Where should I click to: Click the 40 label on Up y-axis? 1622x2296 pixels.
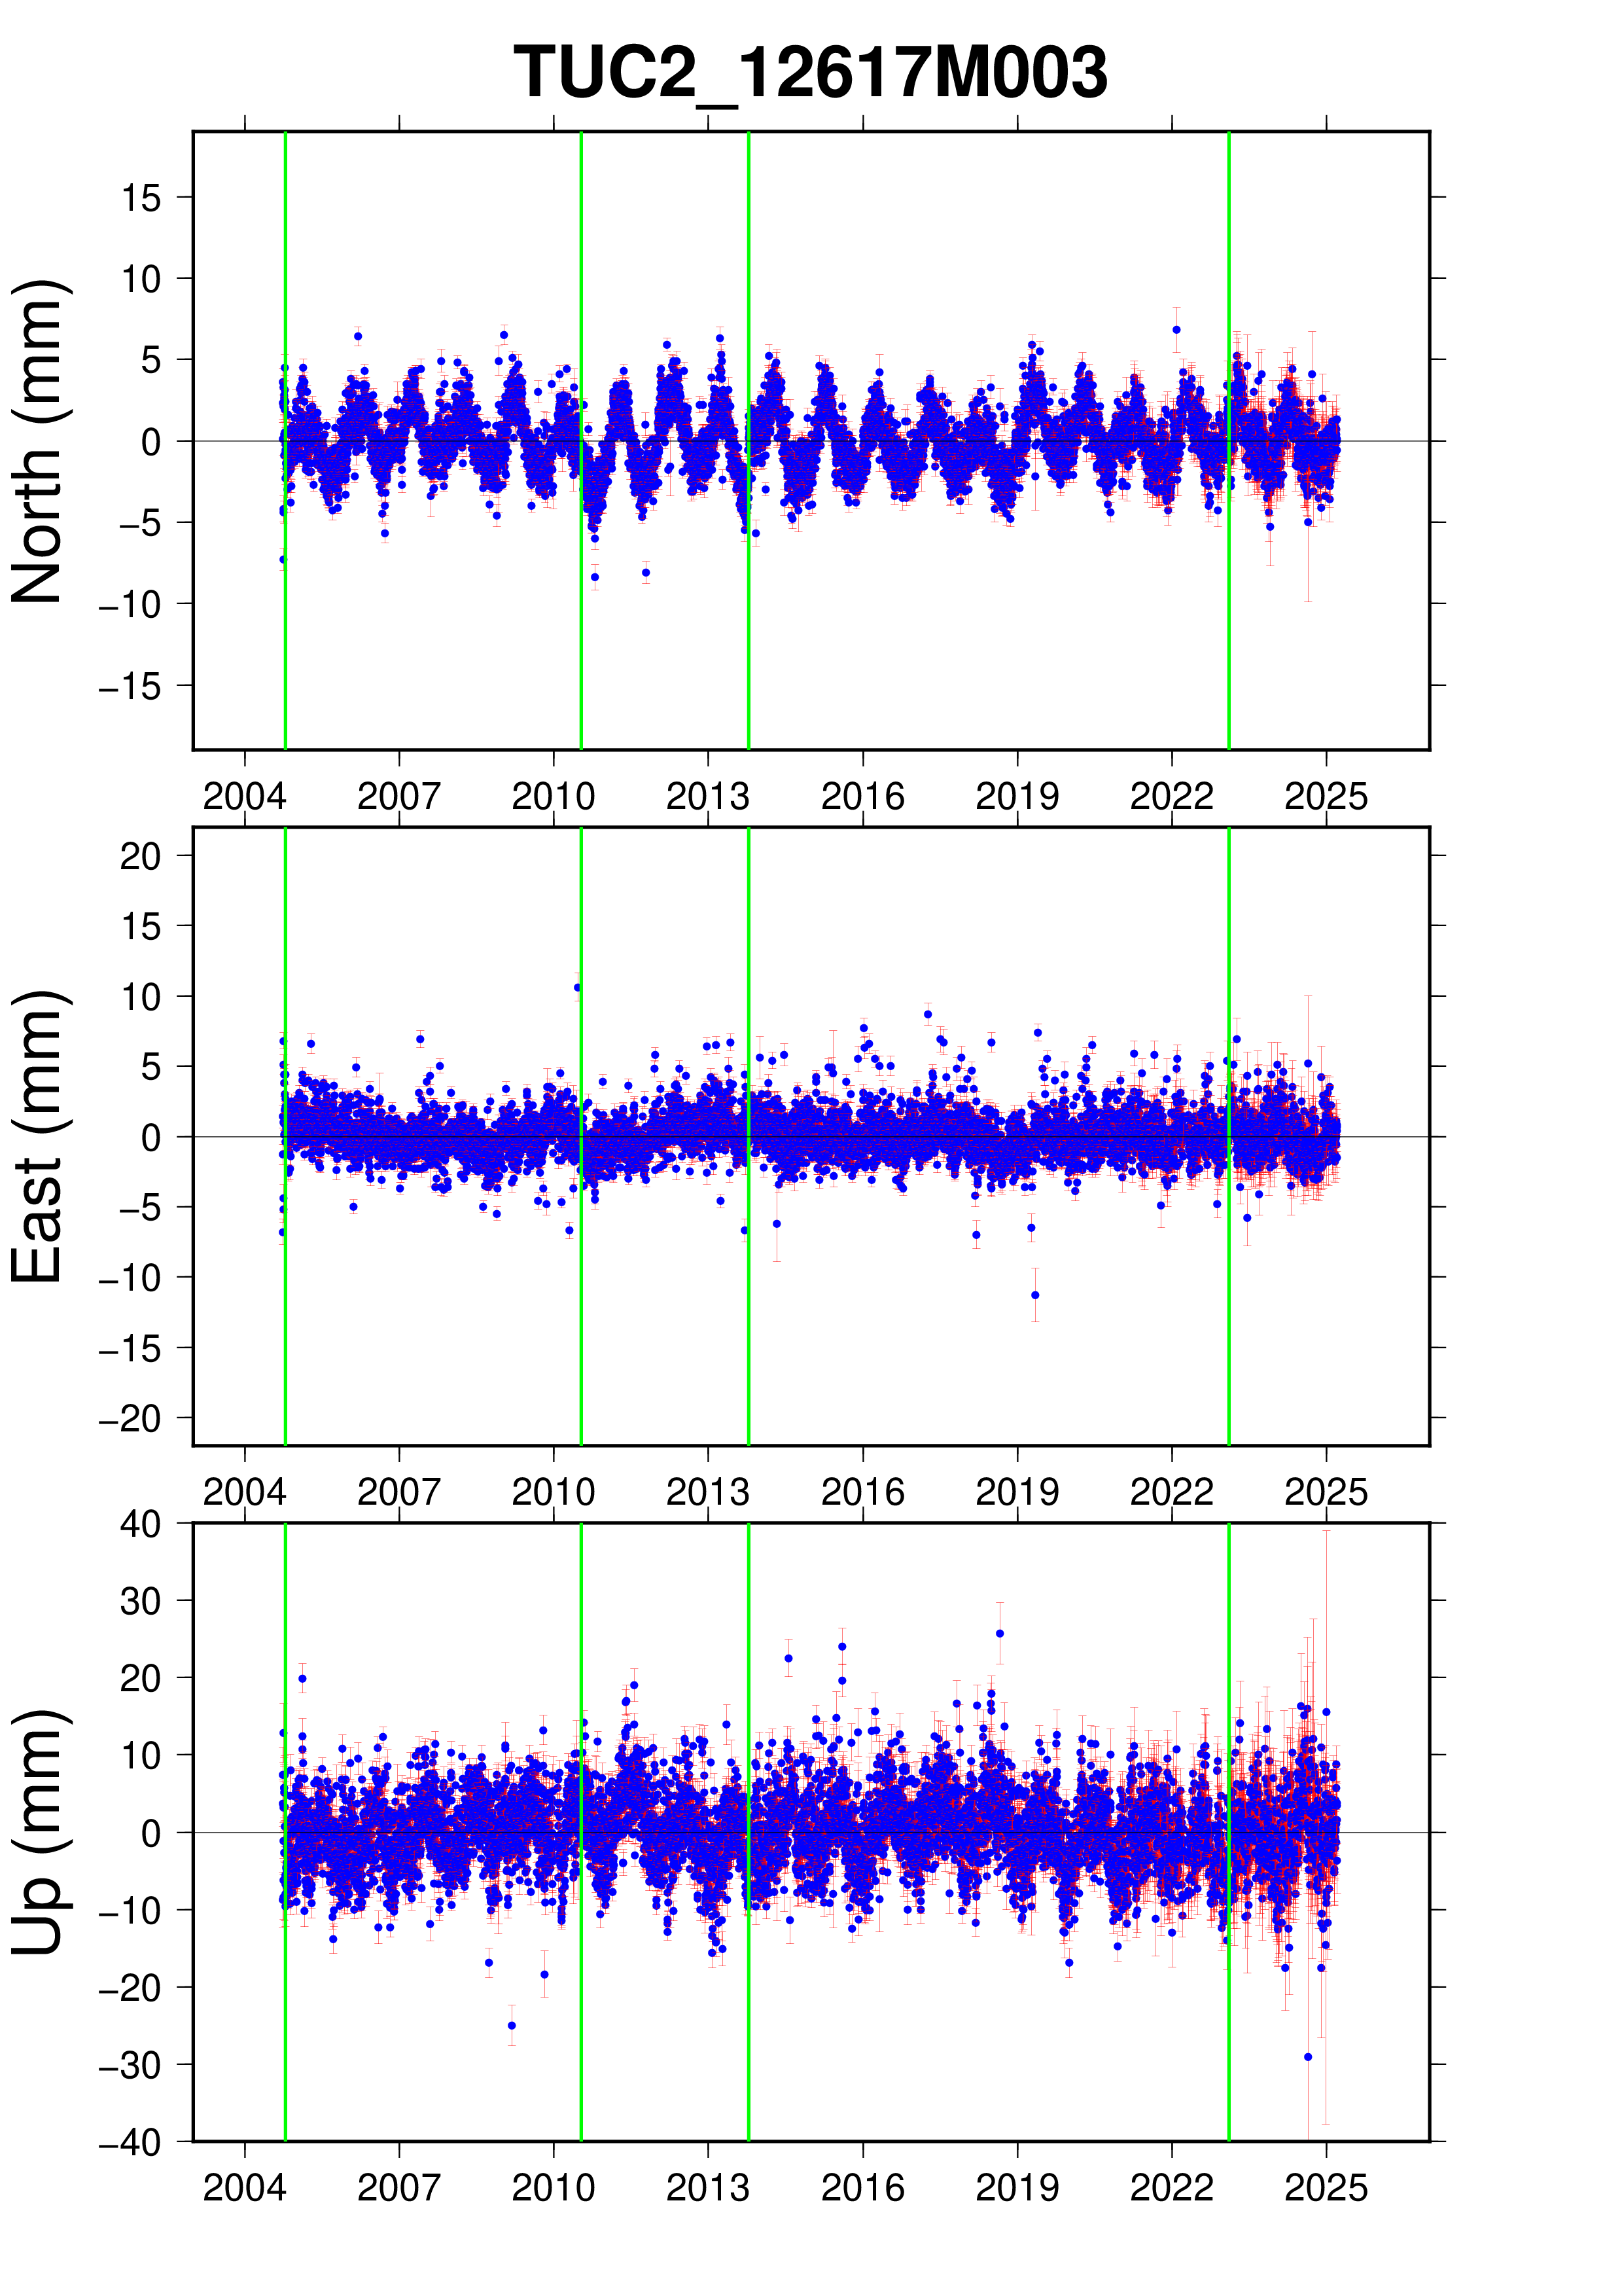(141, 1524)
